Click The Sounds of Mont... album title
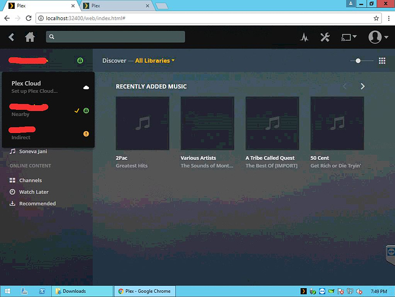The height and width of the screenshot is (297, 395). click(207, 166)
